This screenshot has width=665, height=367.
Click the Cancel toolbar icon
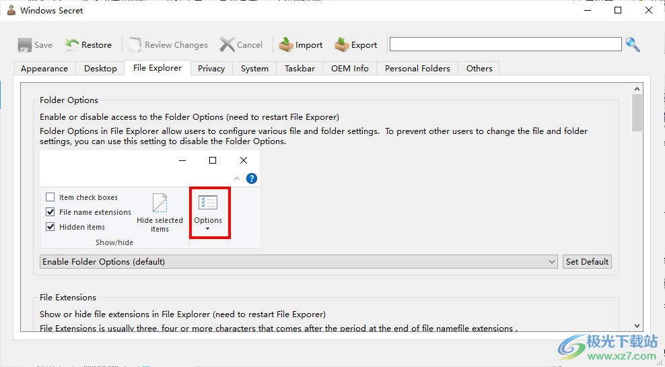[x=228, y=45]
